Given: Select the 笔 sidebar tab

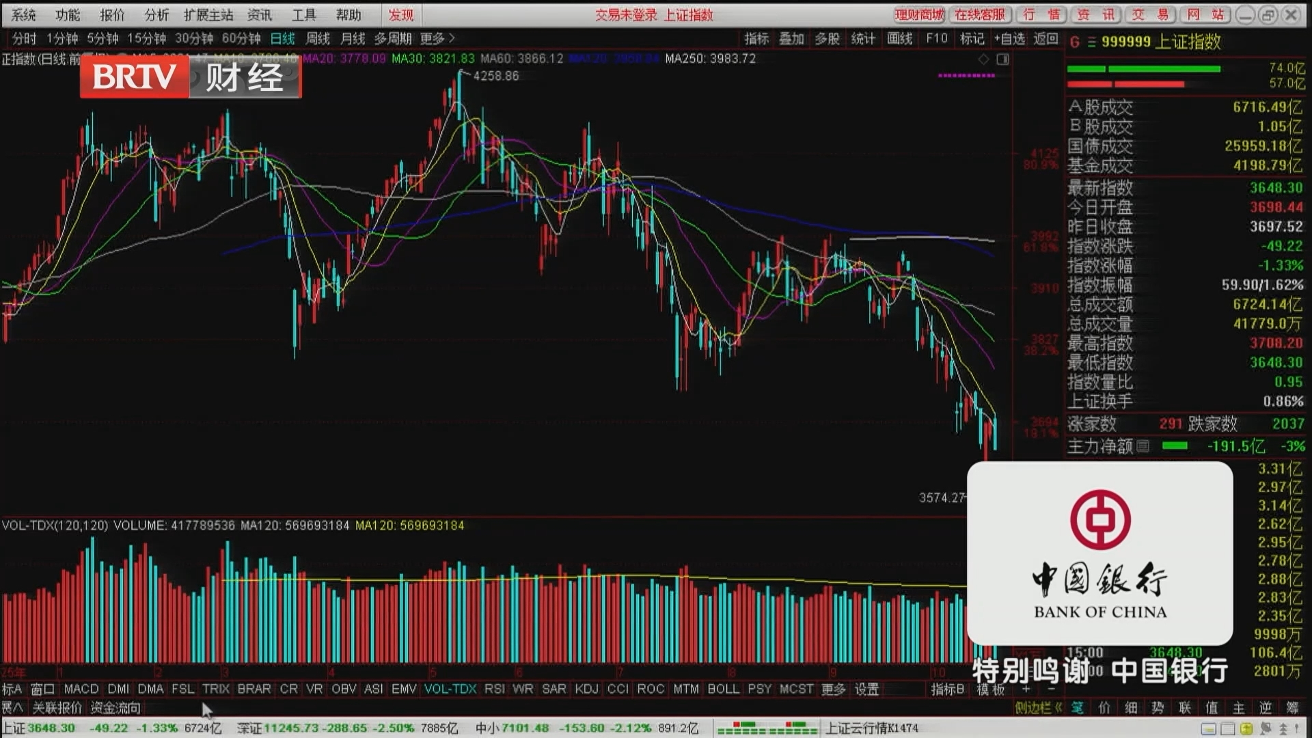Looking at the screenshot, I should 1078,708.
